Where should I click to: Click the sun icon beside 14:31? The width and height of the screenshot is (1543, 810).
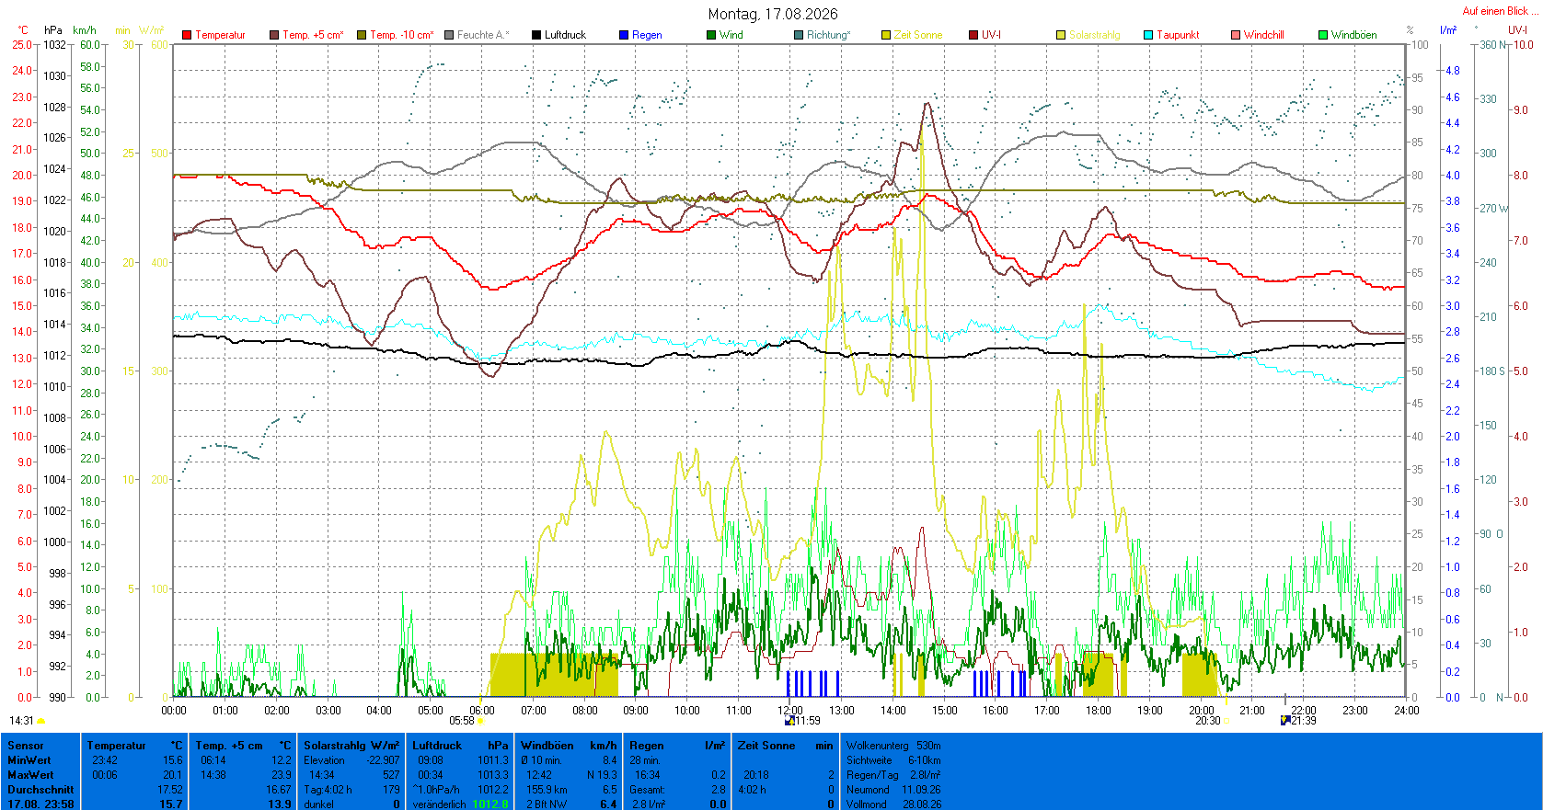(41, 722)
